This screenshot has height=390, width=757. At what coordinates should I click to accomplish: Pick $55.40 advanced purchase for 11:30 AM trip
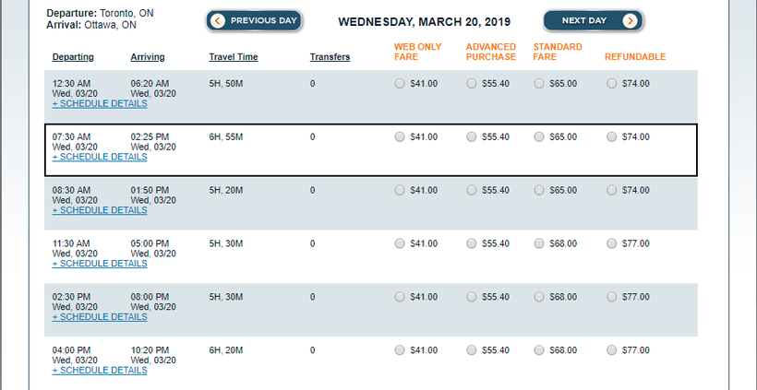(x=472, y=244)
